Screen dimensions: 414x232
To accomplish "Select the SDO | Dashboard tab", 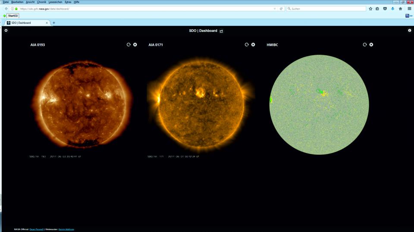I will (26, 22).
